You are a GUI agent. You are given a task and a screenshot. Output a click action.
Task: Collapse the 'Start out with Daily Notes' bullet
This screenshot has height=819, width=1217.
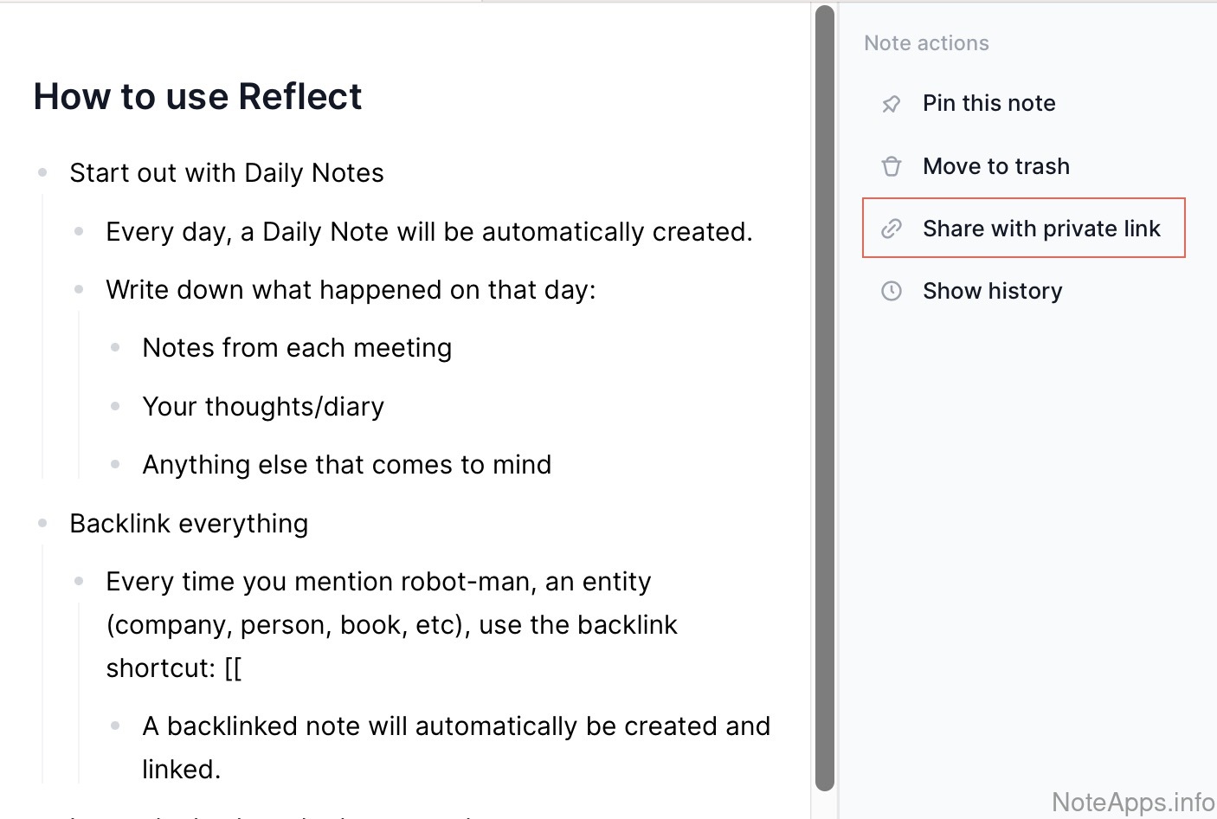(42, 173)
